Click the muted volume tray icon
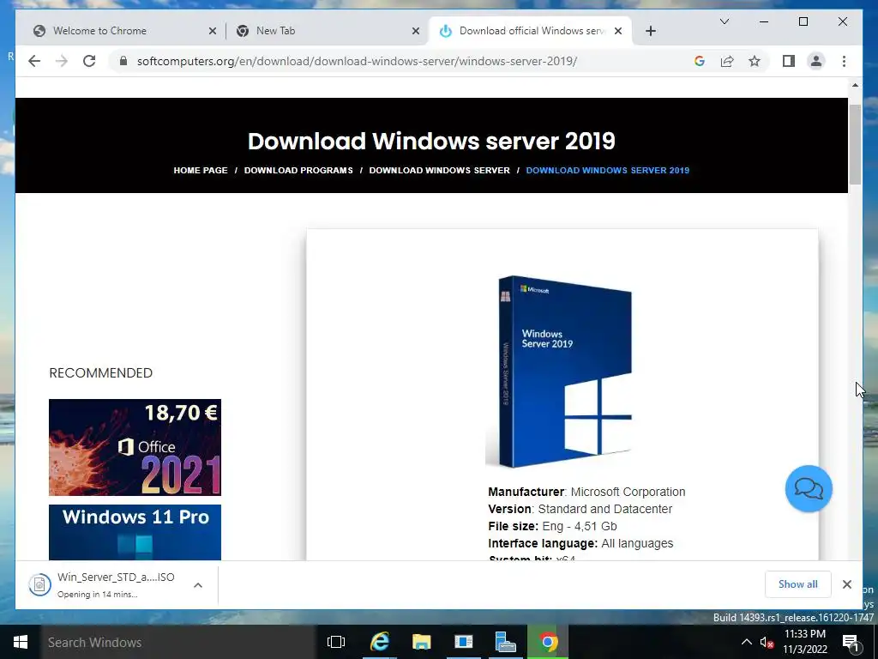Screen dimensions: 878x659 767,642
